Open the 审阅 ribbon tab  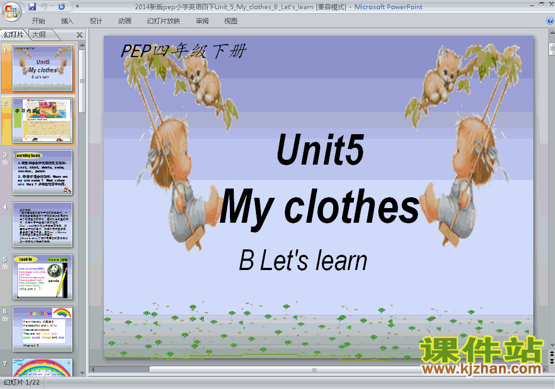click(x=202, y=21)
